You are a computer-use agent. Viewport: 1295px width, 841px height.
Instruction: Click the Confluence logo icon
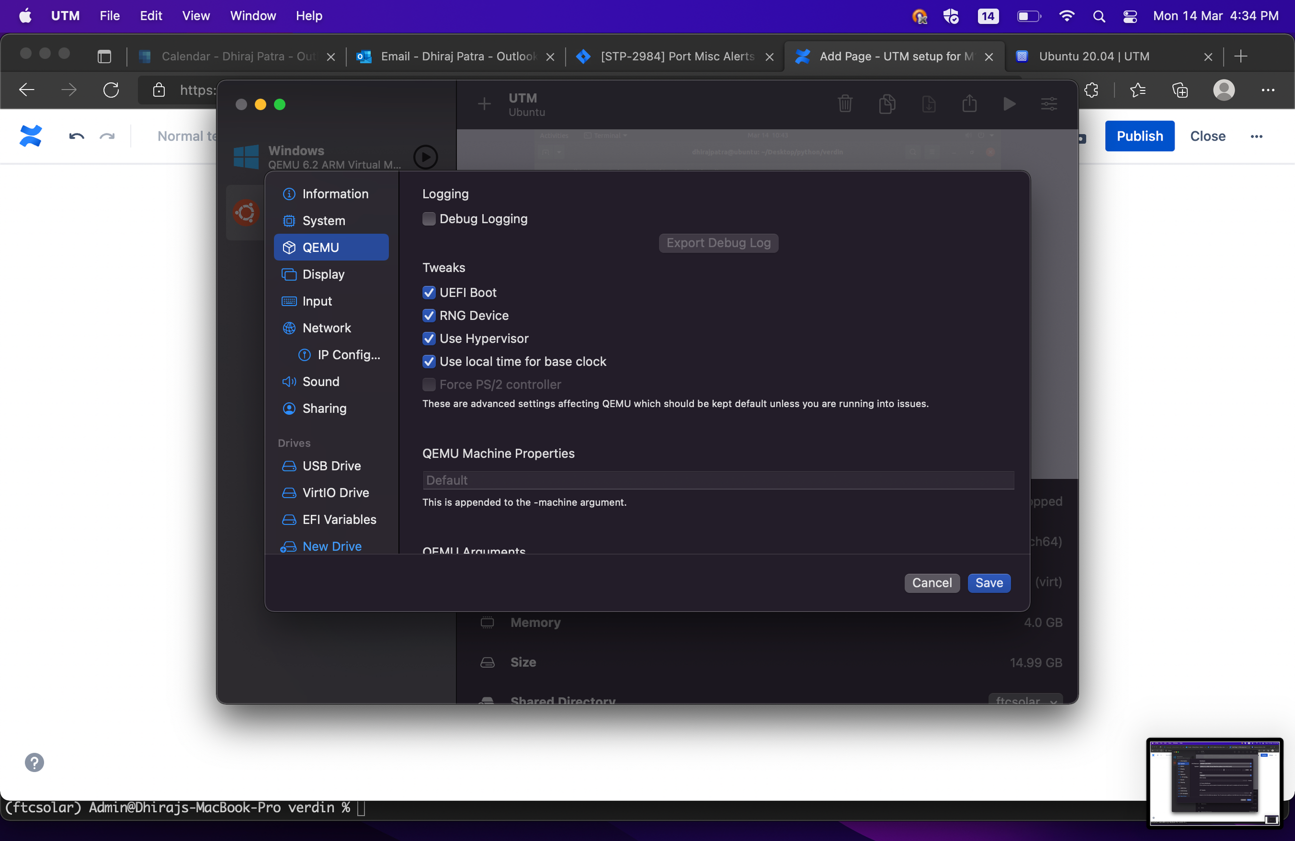tap(30, 136)
